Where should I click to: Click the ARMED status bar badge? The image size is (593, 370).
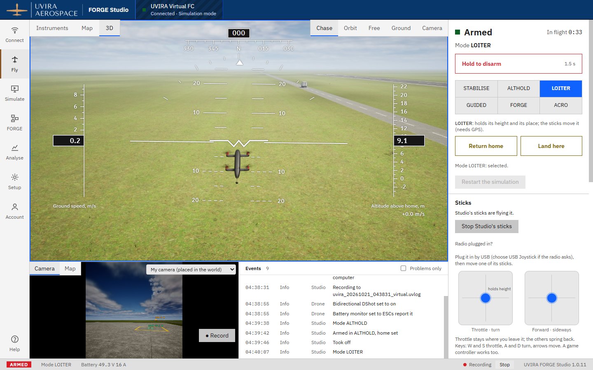coord(19,365)
